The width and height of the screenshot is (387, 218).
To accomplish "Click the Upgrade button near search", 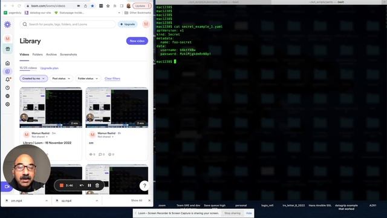I will point(128,24).
